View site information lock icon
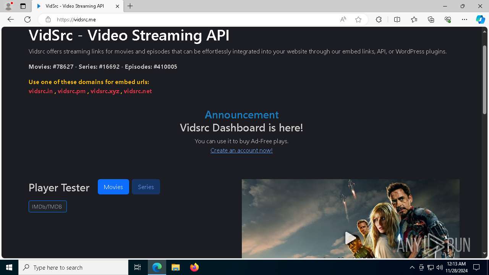The image size is (489, 275). 48,19
